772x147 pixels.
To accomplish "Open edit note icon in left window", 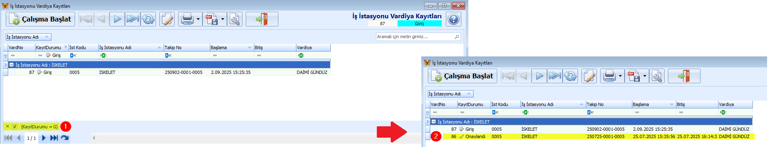I will (167, 19).
